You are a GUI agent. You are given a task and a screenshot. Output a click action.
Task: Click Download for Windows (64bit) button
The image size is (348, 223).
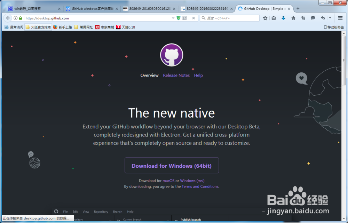[172, 165]
